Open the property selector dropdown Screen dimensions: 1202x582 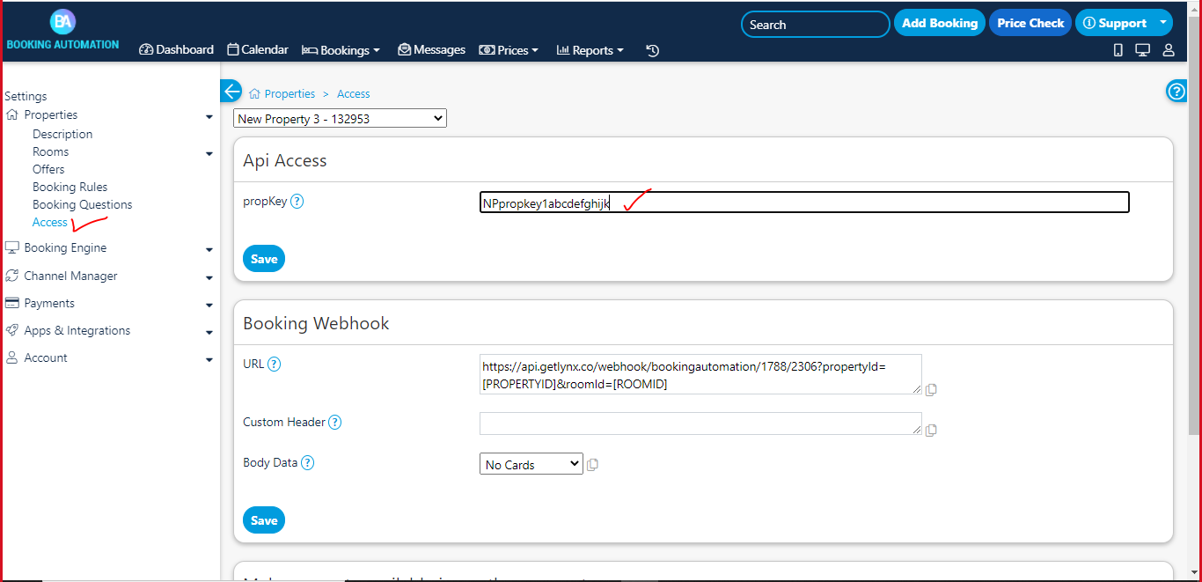click(x=340, y=118)
